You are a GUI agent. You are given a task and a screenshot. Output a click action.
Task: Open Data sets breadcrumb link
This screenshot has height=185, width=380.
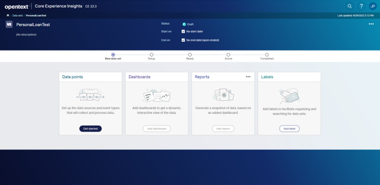[17, 15]
